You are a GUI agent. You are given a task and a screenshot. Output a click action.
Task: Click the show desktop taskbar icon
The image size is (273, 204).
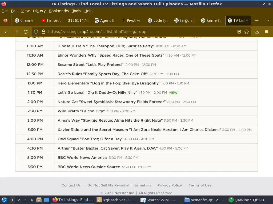[x=46, y=200]
